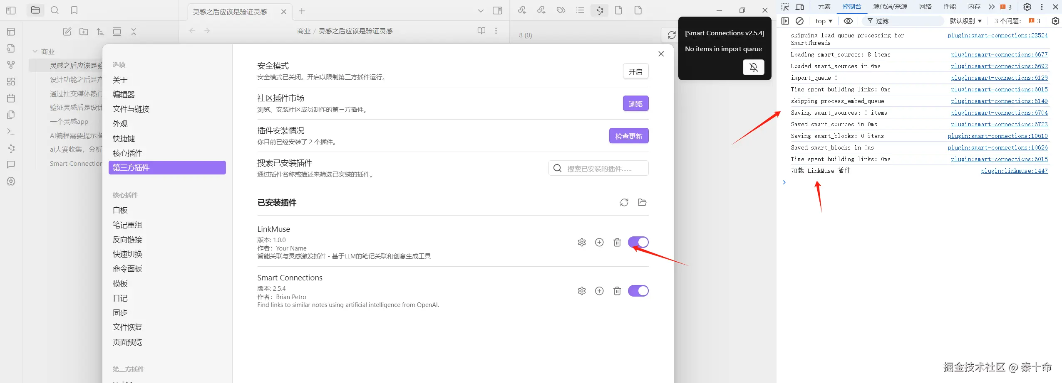Toggle the console sidebar
This screenshot has width=1062, height=383.
(785, 21)
